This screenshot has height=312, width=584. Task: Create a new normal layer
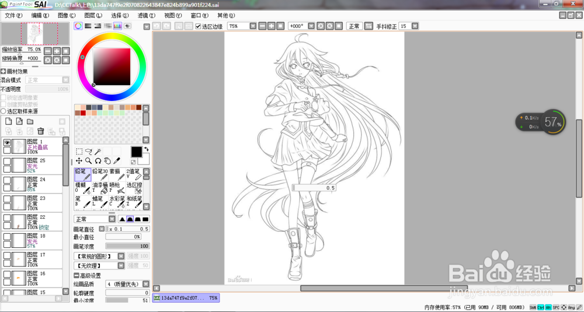click(9, 122)
